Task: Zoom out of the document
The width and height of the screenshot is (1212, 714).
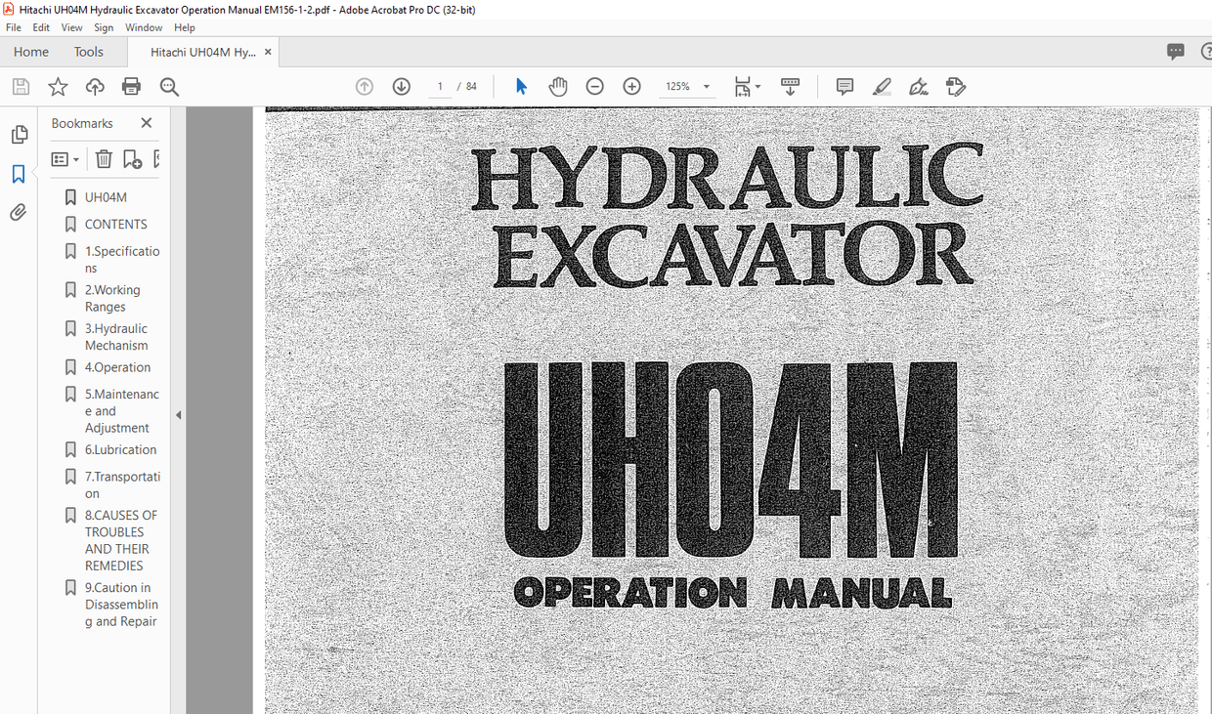Action: (x=594, y=86)
